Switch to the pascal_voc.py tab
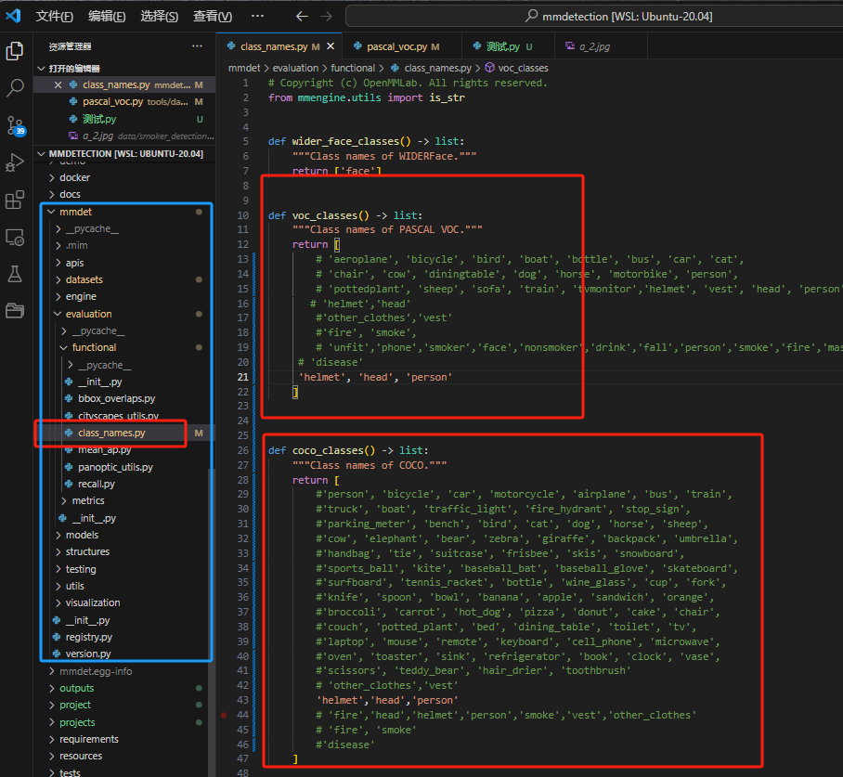The image size is (843, 777). pos(397,46)
